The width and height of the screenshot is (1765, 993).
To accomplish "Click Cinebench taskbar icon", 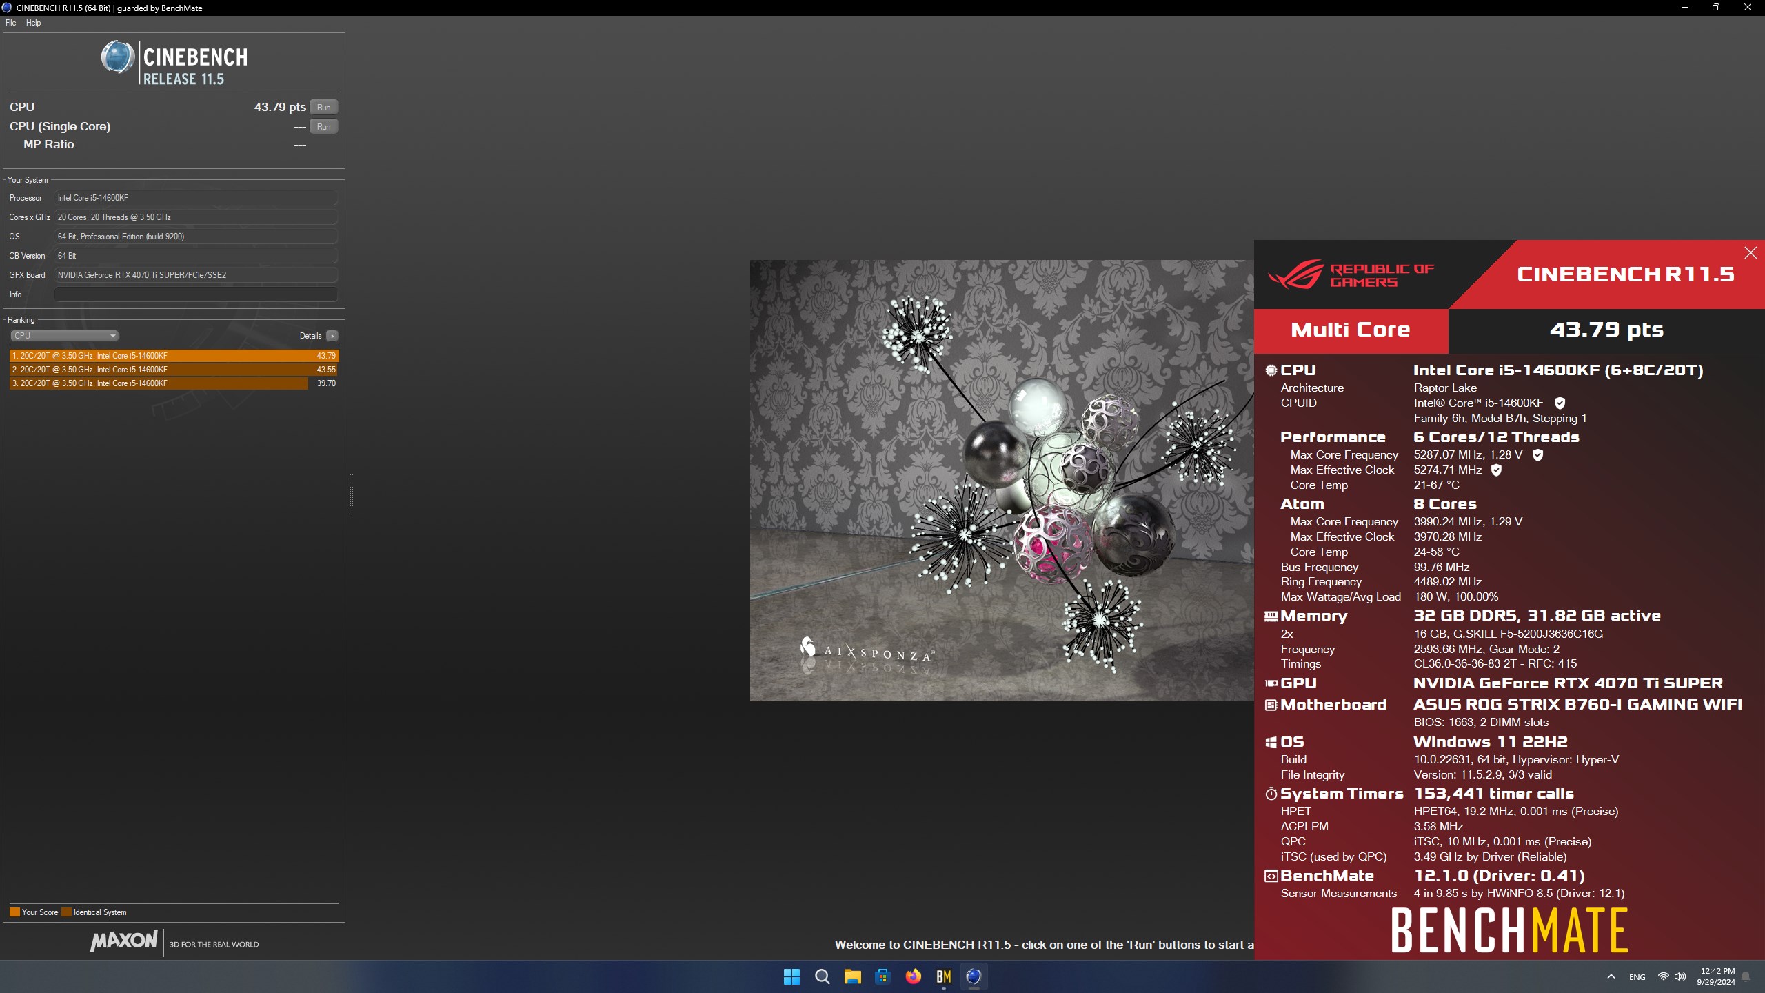I will point(974,976).
